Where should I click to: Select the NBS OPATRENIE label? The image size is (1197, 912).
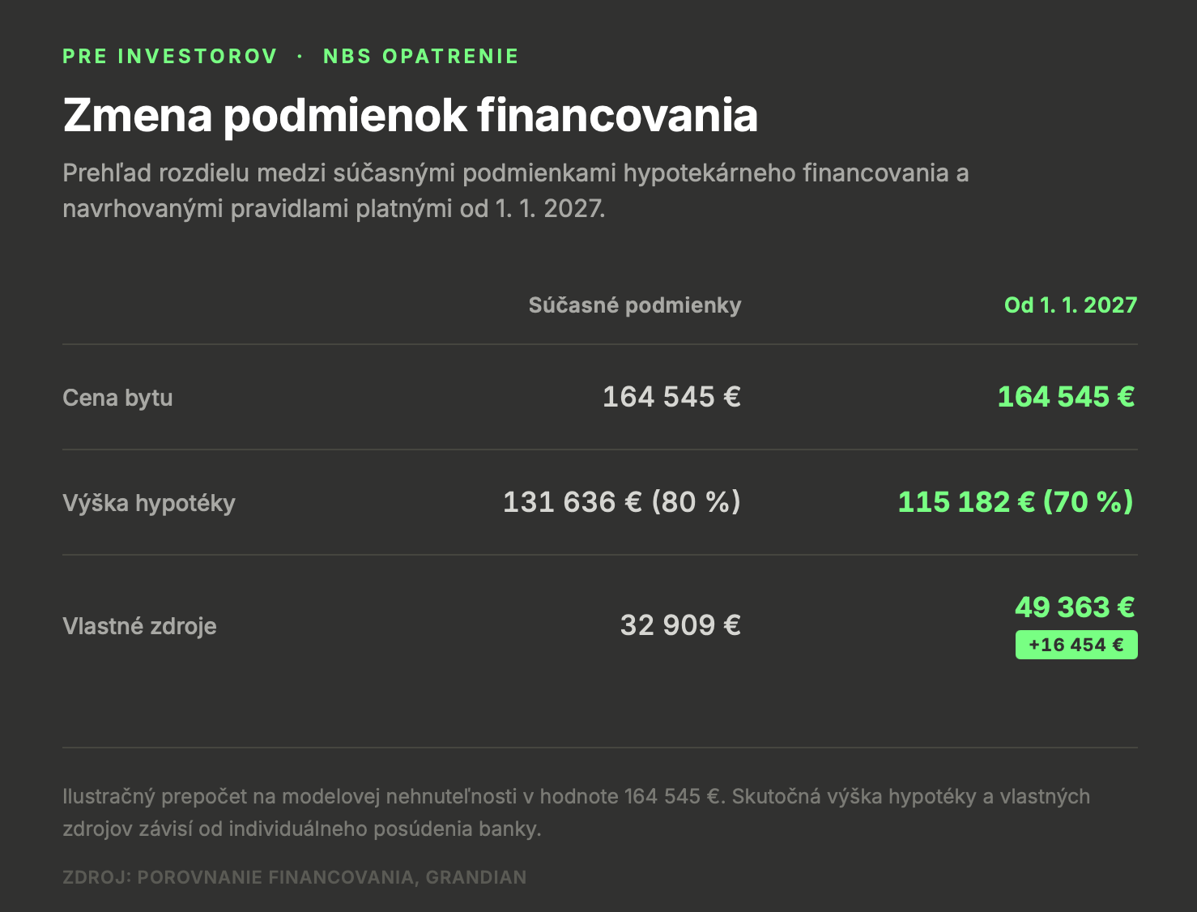coord(421,56)
